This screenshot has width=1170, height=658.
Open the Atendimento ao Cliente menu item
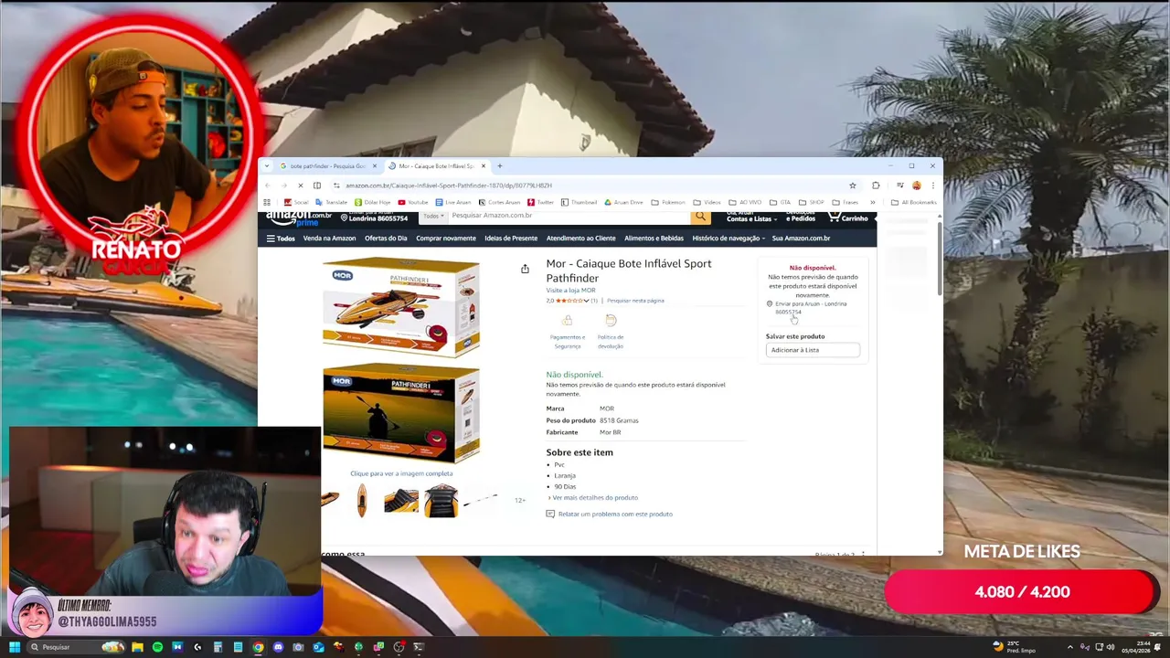pos(581,239)
